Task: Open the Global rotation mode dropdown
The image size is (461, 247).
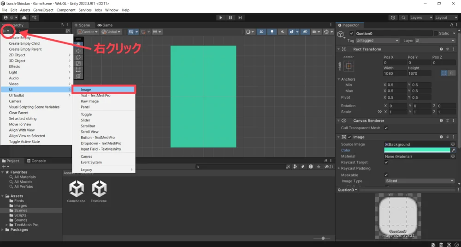Action: 111,32
